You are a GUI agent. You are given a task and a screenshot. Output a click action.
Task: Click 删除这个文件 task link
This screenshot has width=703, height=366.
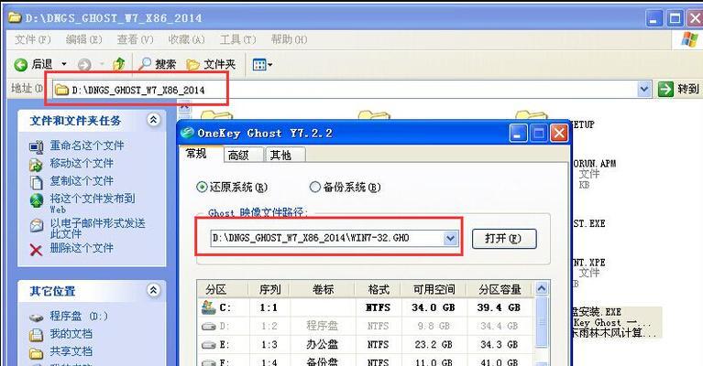(x=82, y=248)
